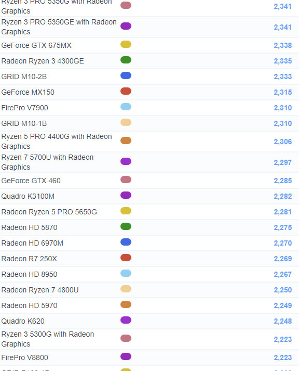Click score 2,297 for Ryzen 7 5700U
Viewport: 299px width, 371px height.
pos(283,162)
